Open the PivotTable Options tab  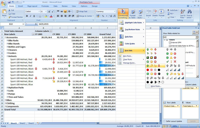click(x=84, y=6)
